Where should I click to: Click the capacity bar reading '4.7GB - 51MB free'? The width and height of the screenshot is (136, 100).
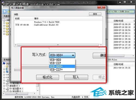pos(120,12)
